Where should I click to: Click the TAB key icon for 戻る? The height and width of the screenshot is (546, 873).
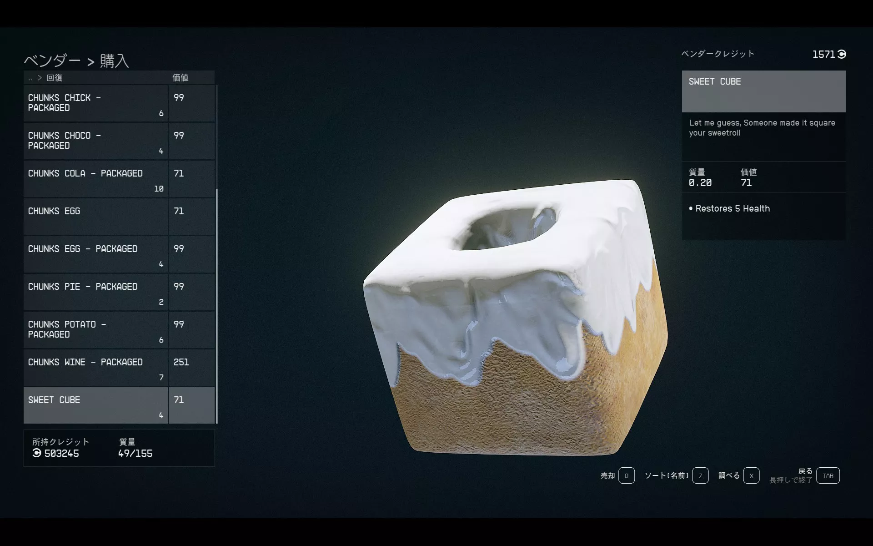[x=828, y=475]
